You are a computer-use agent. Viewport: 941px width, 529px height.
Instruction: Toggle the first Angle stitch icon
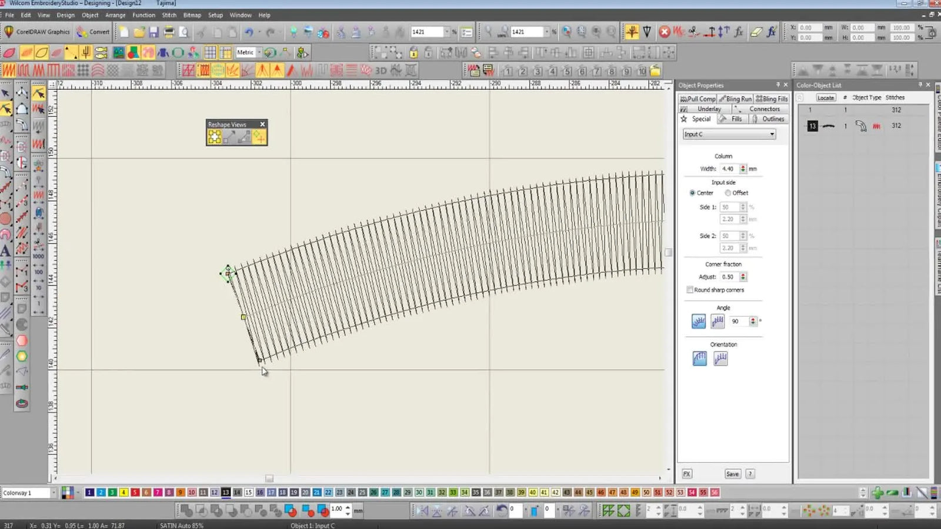pyautogui.click(x=699, y=321)
